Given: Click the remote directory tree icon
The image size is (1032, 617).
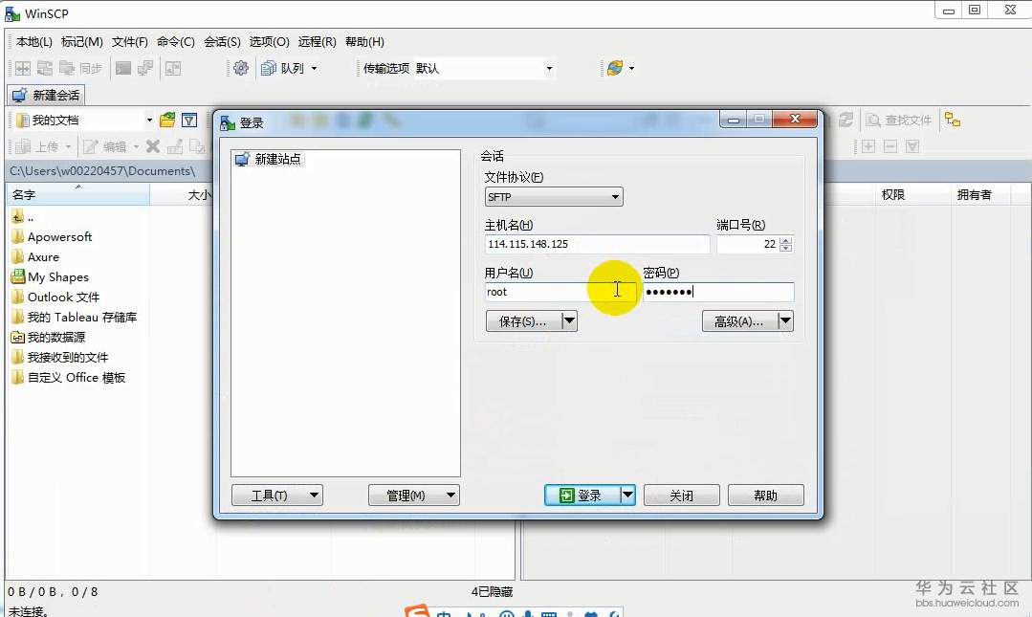Looking at the screenshot, I should tap(953, 120).
